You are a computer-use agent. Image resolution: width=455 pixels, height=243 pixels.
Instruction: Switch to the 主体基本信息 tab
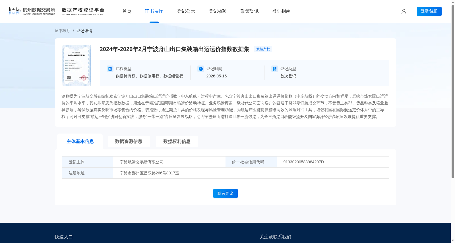pos(80,141)
